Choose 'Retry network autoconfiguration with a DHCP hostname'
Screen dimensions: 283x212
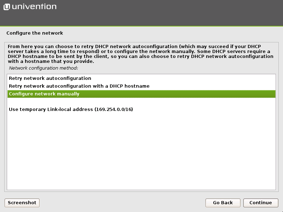pyautogui.click(x=79, y=86)
